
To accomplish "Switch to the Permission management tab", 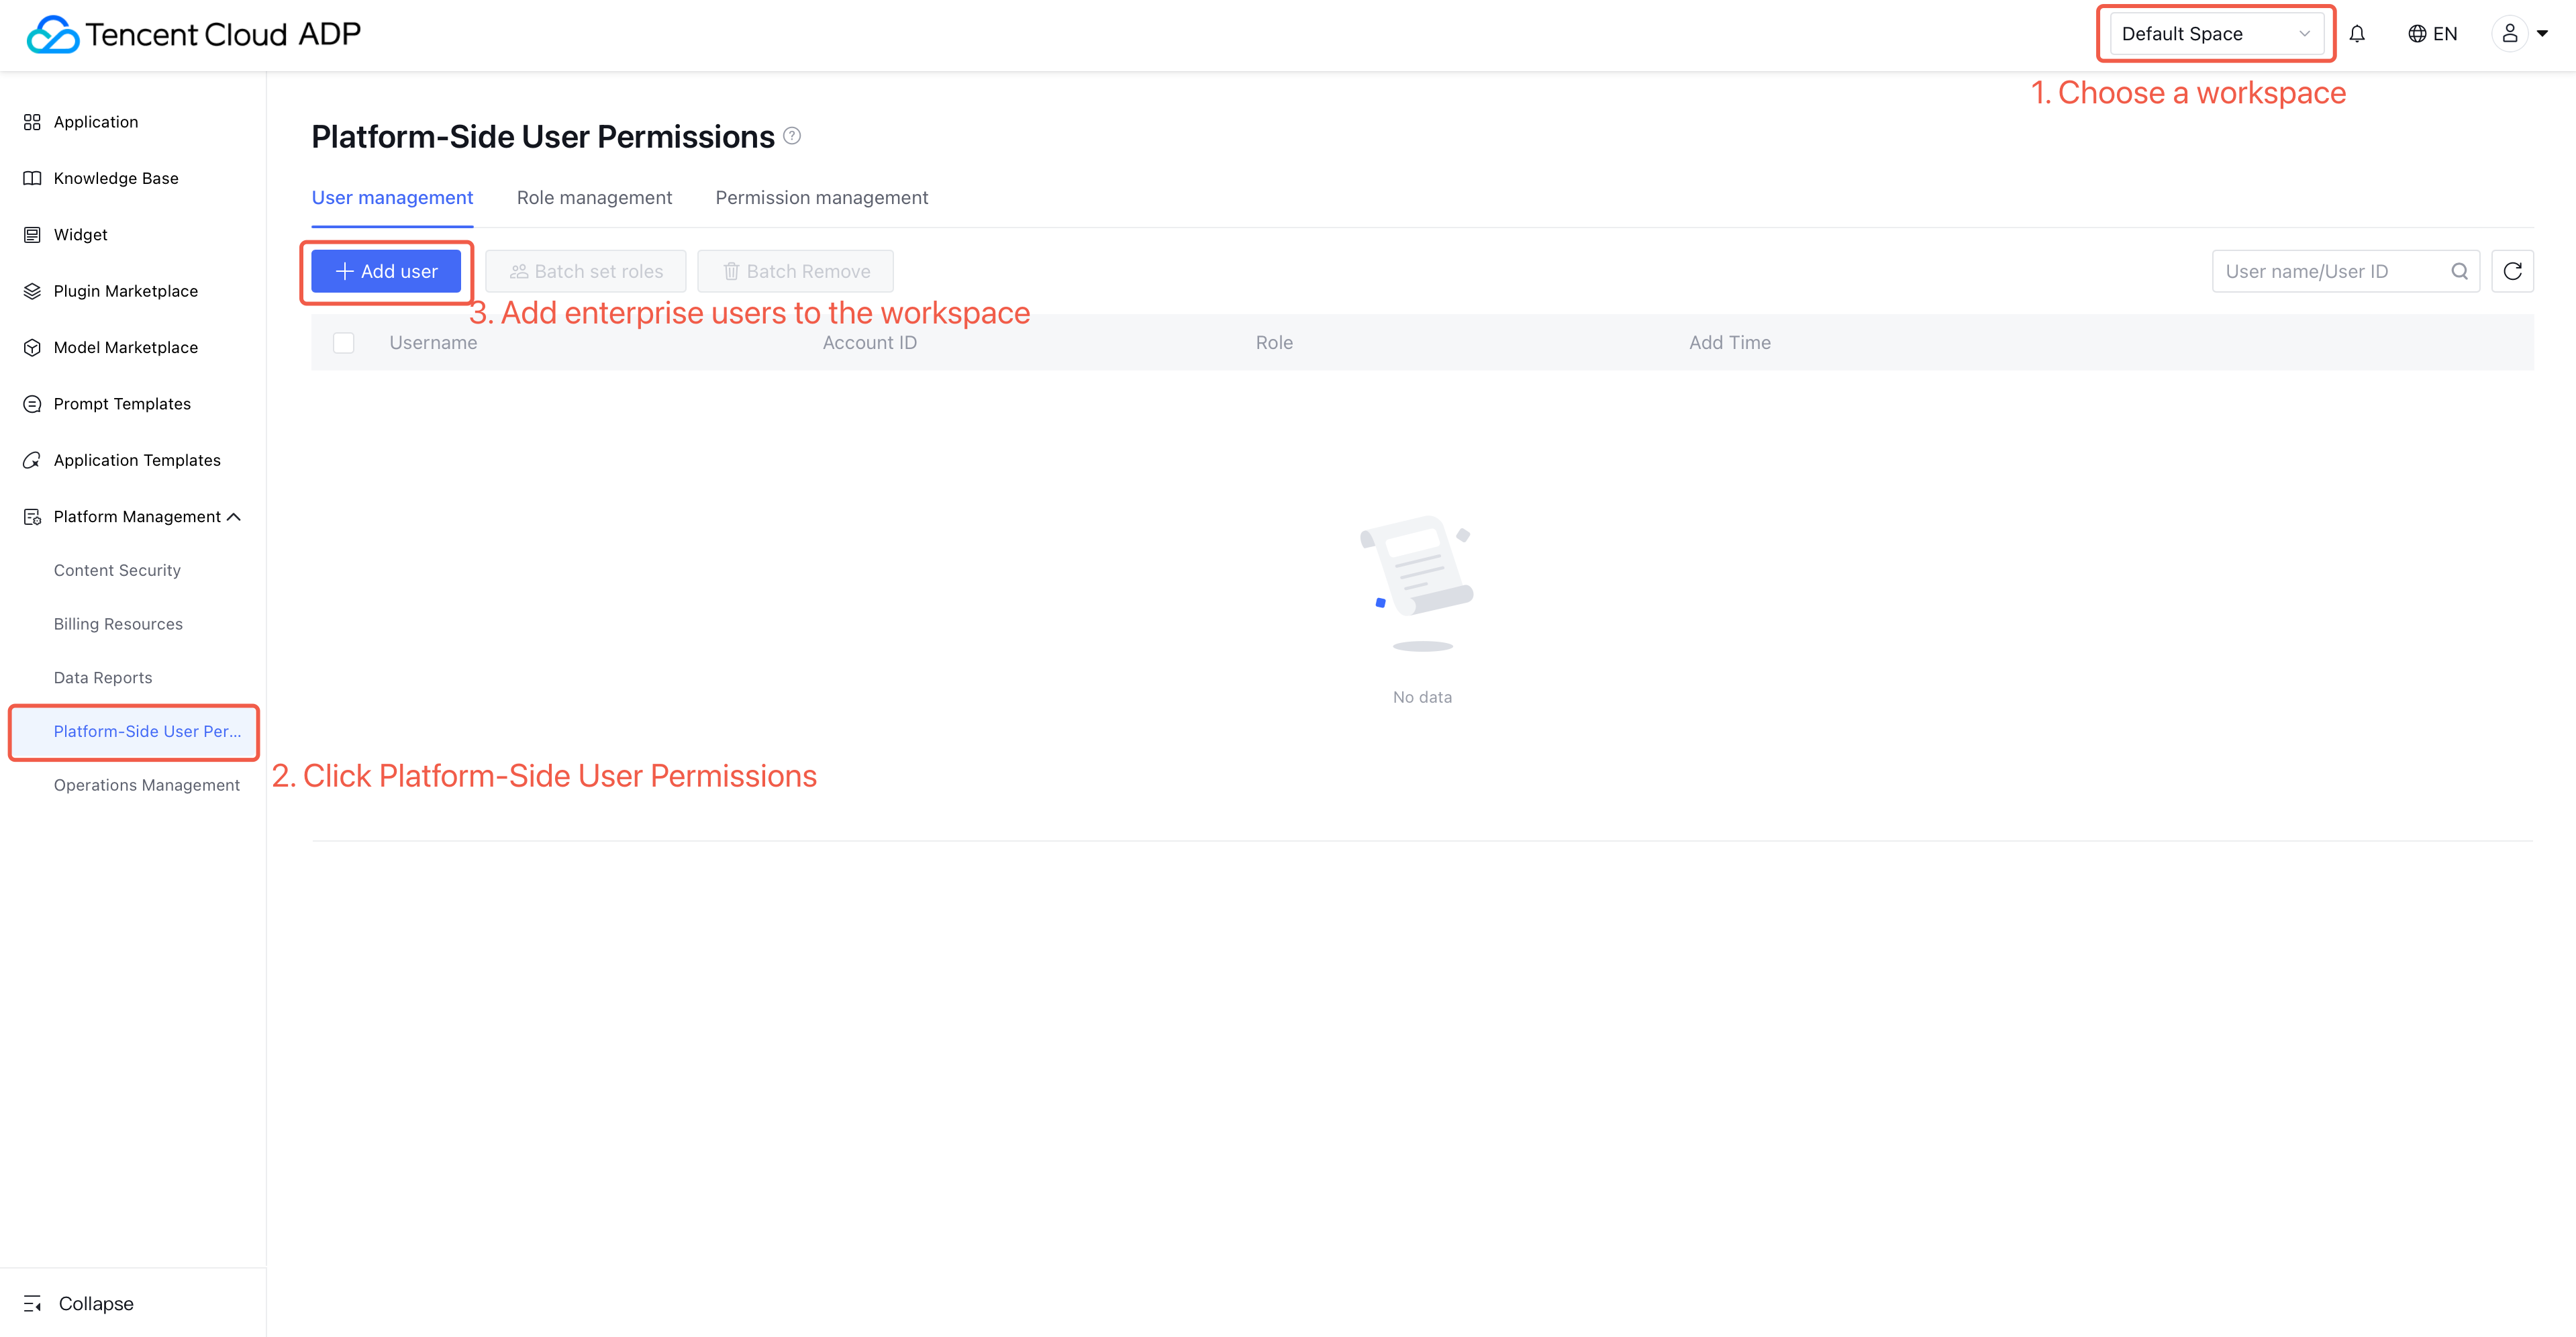I will pyautogui.click(x=821, y=198).
